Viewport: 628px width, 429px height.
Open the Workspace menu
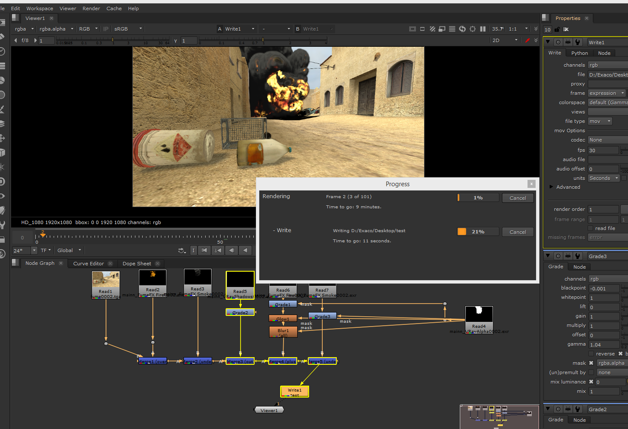click(40, 9)
